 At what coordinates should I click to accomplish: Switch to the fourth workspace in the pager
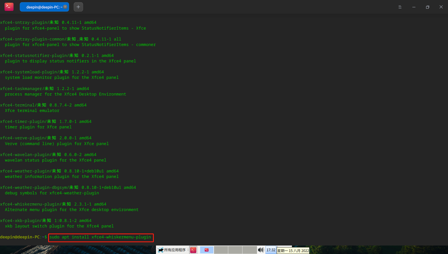(250, 250)
